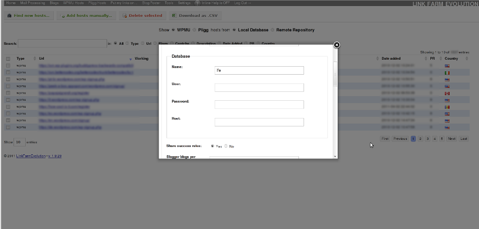The height and width of the screenshot is (229, 479).
Task: Sort table by Type column header
Action: 21,58
